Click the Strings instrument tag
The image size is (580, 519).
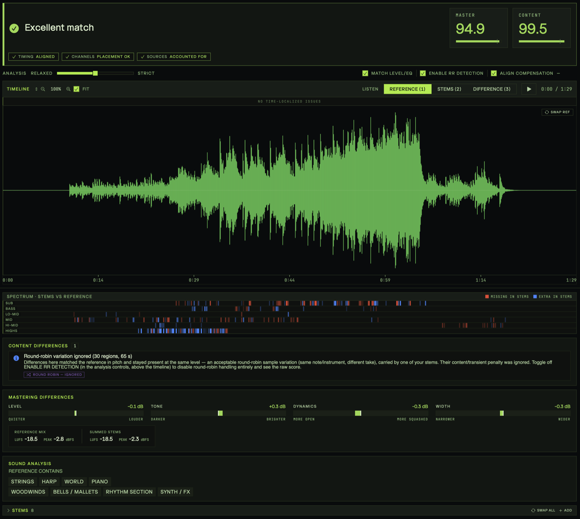click(x=22, y=482)
